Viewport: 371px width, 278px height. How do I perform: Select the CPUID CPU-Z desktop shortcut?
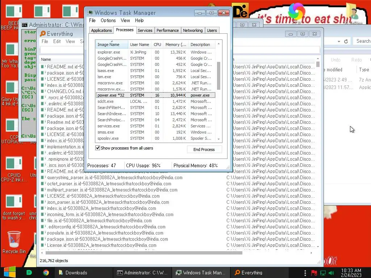[x=14, y=169]
